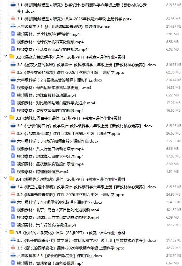This screenshot has height=266, width=182.
Task: Select 视频素材：地球仪结构科普微视频.mp4 file name
Action: [50, 42]
